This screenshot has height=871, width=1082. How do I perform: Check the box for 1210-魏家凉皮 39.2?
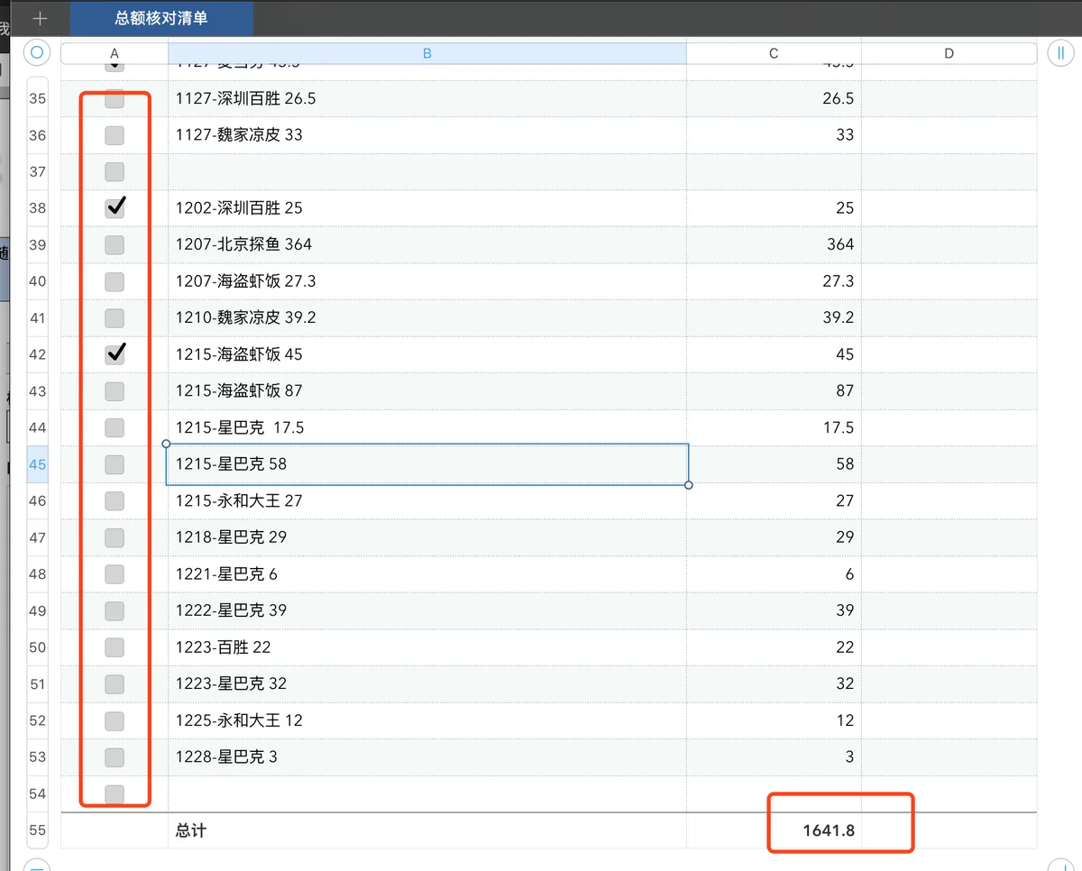[115, 317]
